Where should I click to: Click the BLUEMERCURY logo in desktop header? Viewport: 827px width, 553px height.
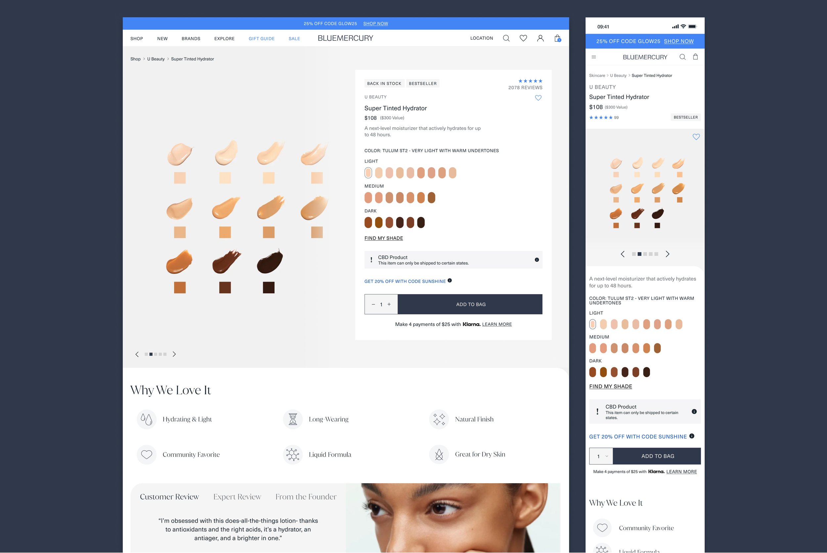pos(345,38)
